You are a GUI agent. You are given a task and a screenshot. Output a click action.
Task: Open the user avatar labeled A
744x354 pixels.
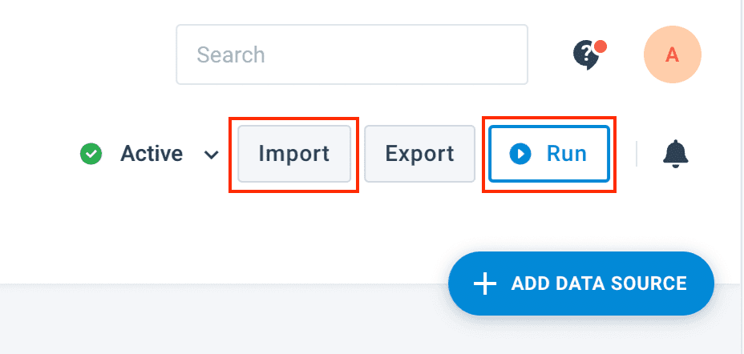(x=672, y=54)
